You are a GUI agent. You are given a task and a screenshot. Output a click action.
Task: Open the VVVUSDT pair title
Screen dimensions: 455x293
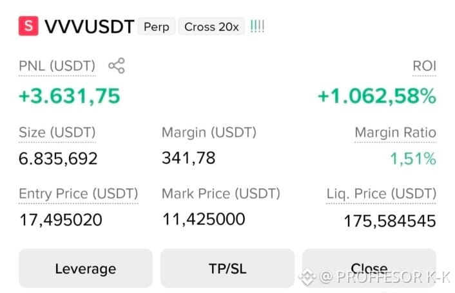point(90,26)
